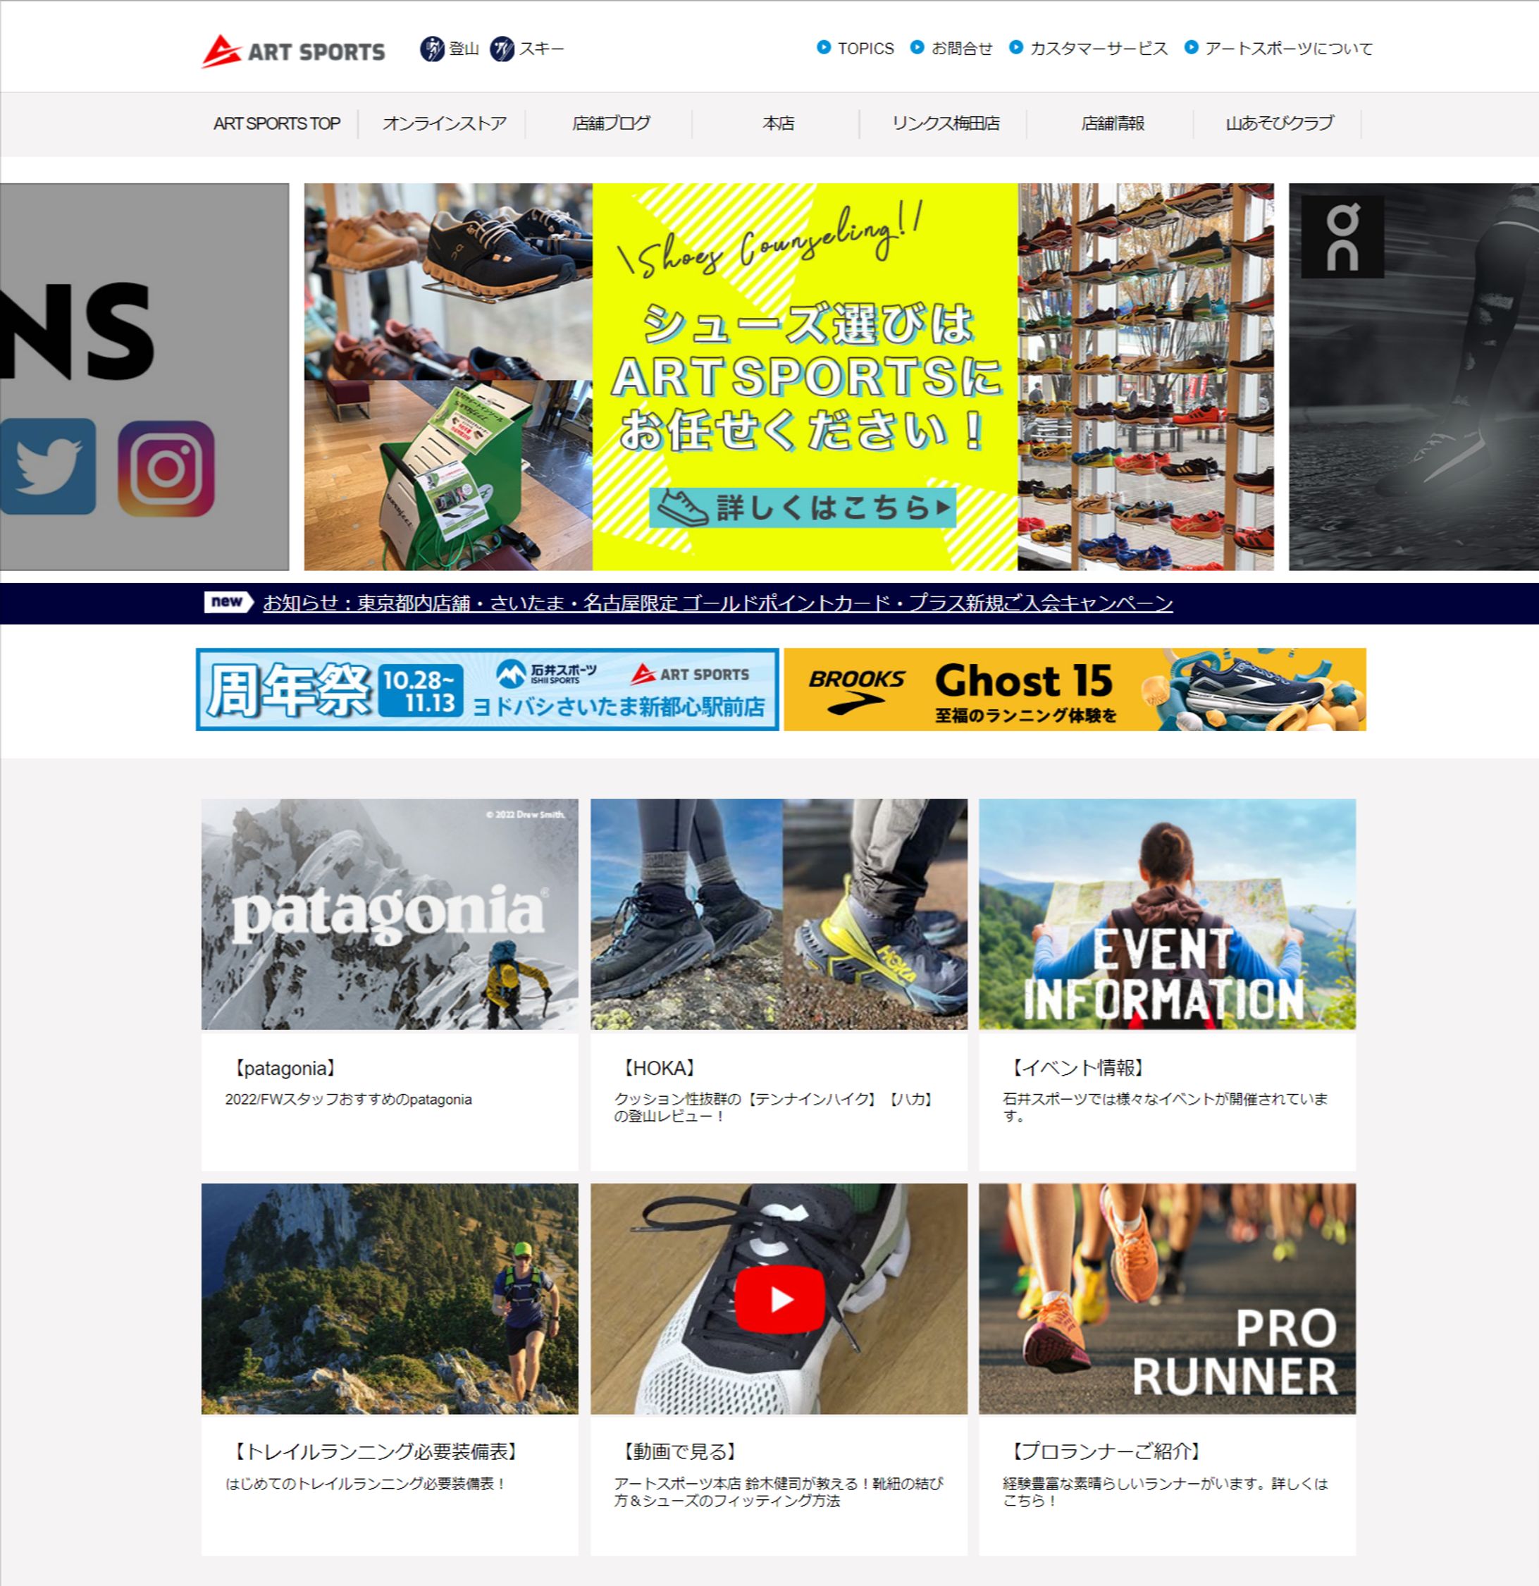The image size is (1539, 1586).
Task: Open the patagonia card image
Action: pyautogui.click(x=390, y=914)
